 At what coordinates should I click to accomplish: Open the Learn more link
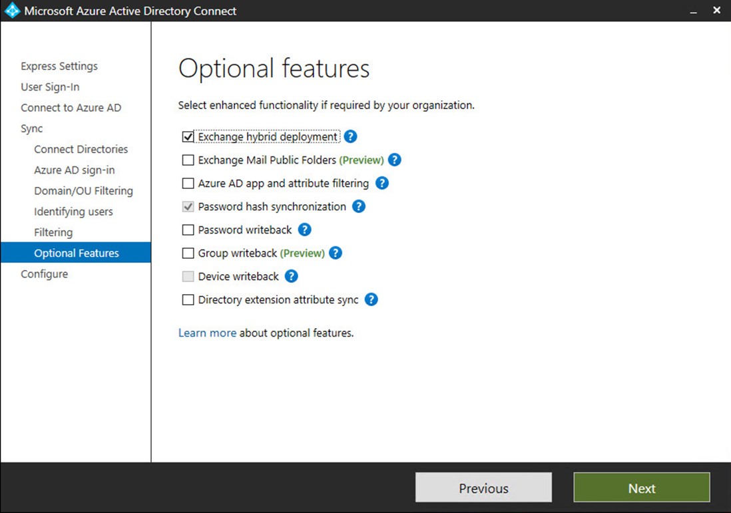click(208, 333)
